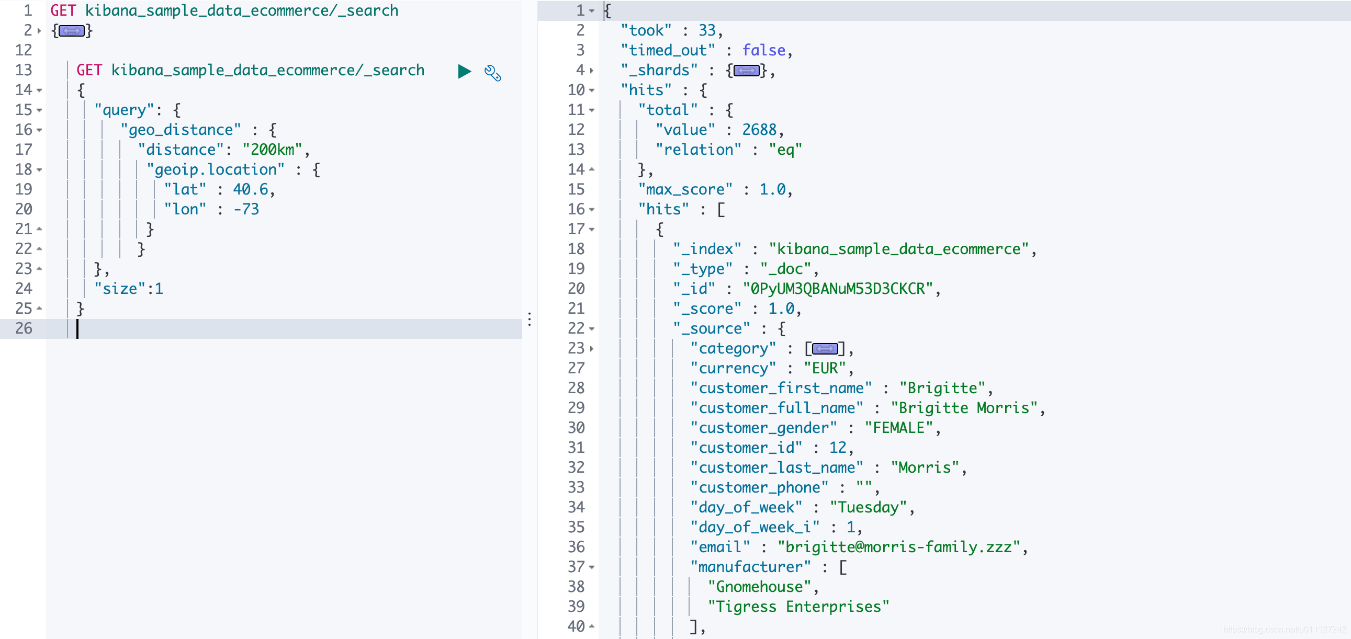Collapse the geoip.location block arrow
Image resolution: width=1351 pixels, height=639 pixels.
(x=40, y=170)
